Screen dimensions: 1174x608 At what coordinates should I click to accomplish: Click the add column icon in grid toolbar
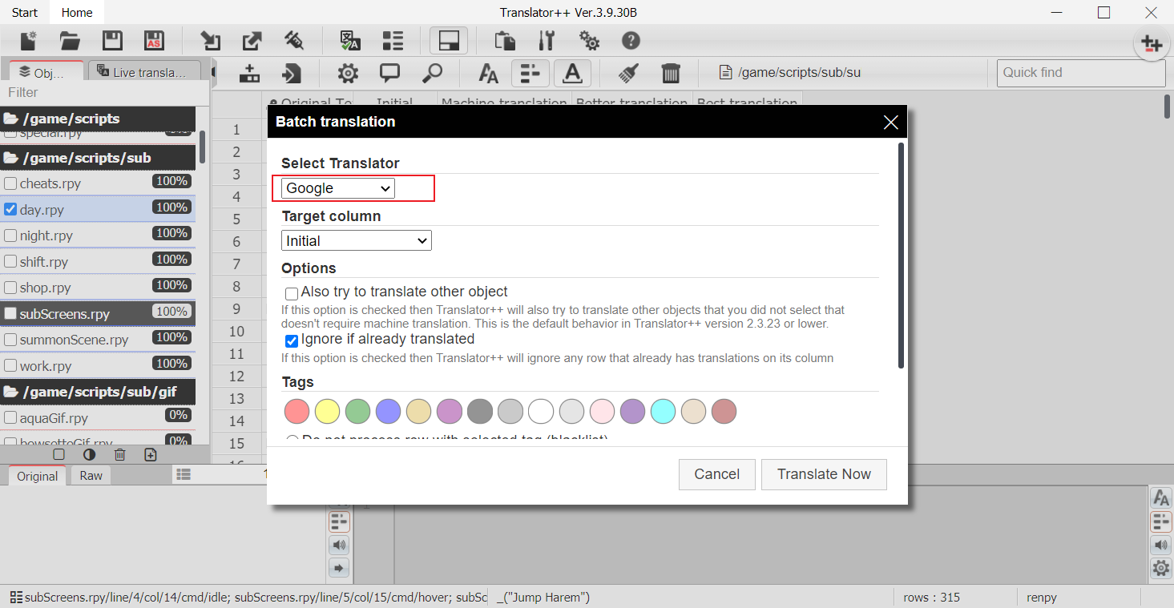250,74
